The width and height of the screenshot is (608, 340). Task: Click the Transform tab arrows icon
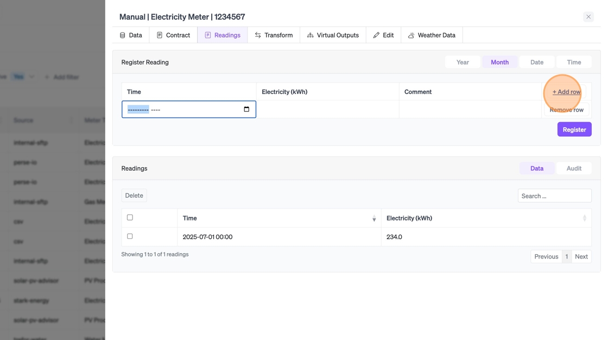258,35
